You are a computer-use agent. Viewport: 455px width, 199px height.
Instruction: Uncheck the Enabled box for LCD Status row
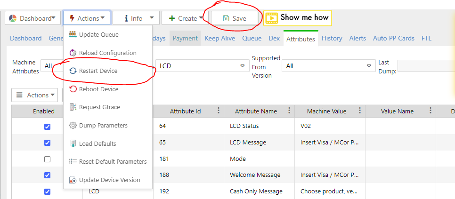47,127
